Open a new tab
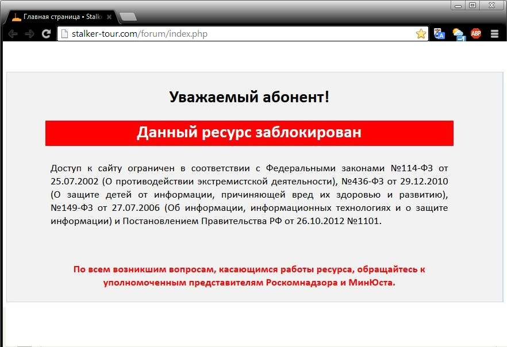 click(x=128, y=17)
